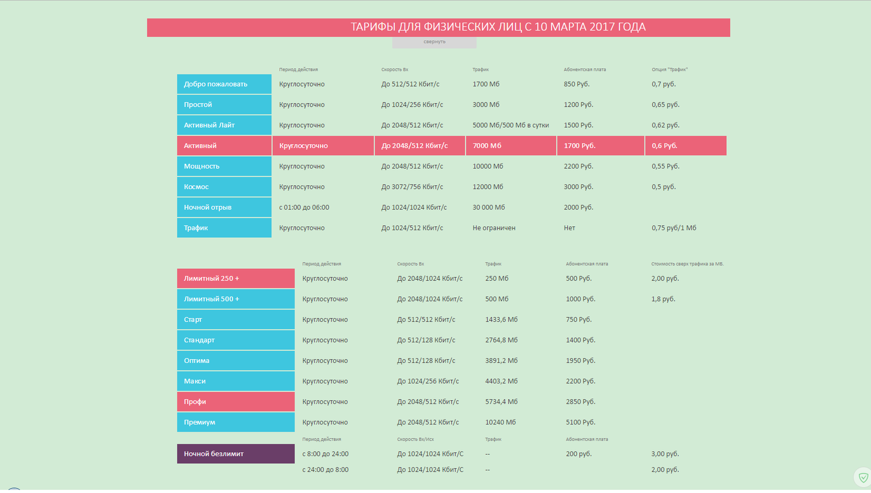Viewport: 871px width, 493px height.
Task: Click '200 руб.' fee of Ночной безлимит
Action: [579, 454]
